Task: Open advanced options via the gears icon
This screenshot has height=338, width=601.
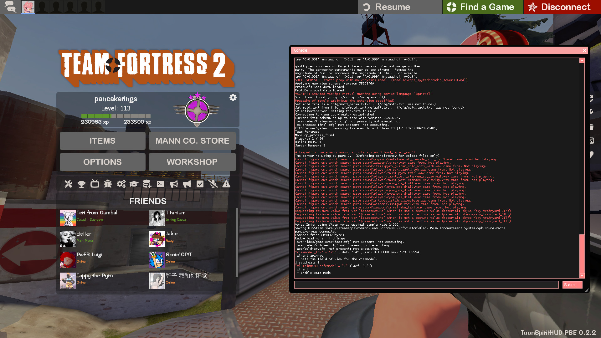Action: click(121, 184)
